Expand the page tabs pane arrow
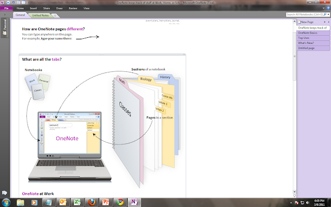 click(329, 22)
